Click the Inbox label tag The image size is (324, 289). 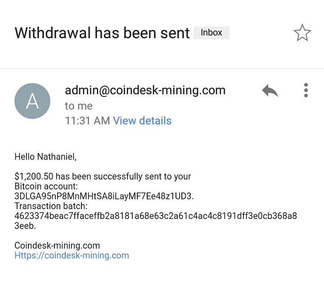(211, 33)
